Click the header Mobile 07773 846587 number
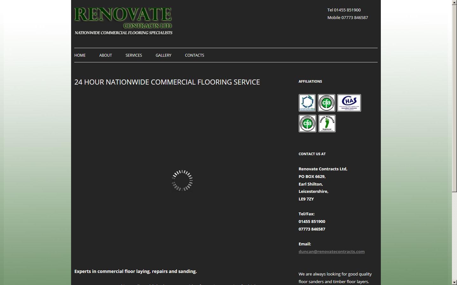457x285 pixels. click(348, 17)
